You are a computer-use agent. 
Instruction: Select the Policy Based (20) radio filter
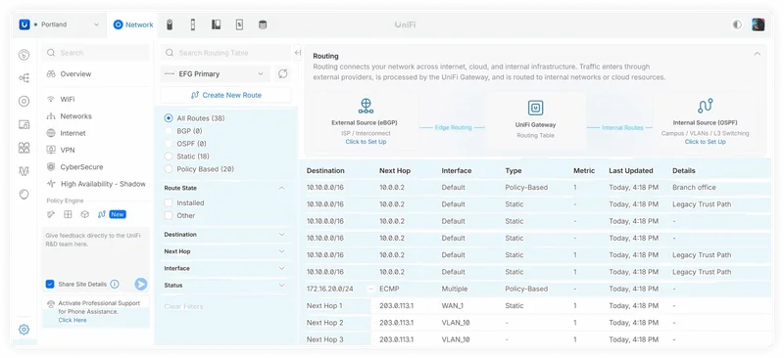pos(169,169)
